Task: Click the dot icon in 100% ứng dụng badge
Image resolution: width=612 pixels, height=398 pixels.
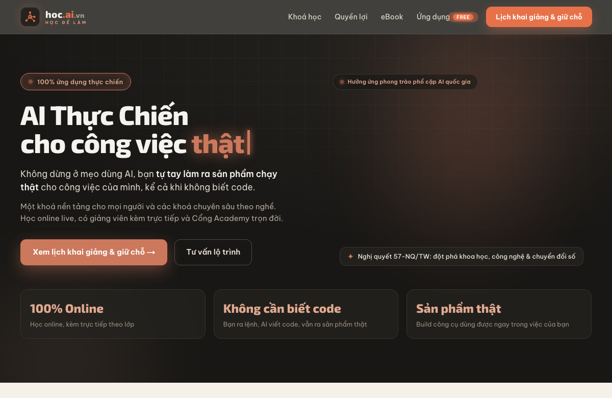Action: [31, 82]
